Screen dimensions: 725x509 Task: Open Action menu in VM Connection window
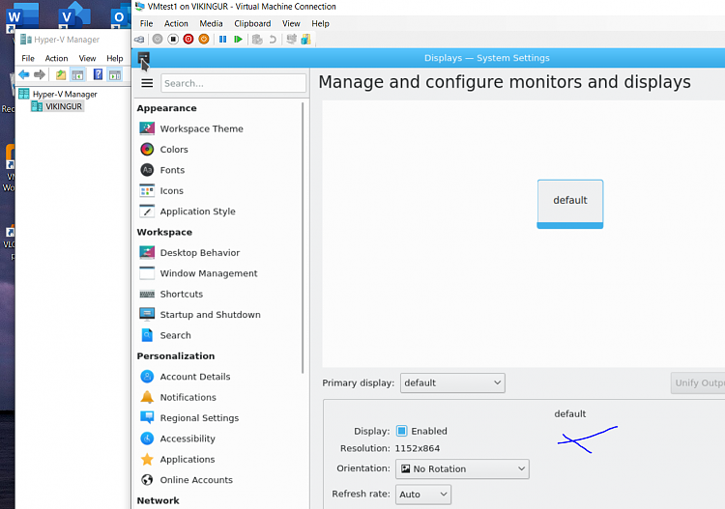click(x=176, y=23)
